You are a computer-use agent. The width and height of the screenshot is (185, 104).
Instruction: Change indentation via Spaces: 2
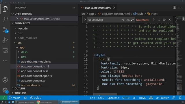[x=113, y=98]
